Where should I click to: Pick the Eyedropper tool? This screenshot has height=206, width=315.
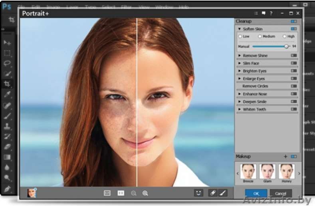pos(8,95)
